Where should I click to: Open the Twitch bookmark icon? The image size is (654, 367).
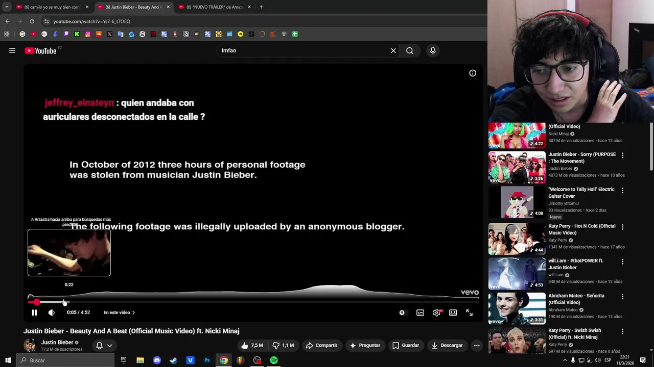[66, 34]
